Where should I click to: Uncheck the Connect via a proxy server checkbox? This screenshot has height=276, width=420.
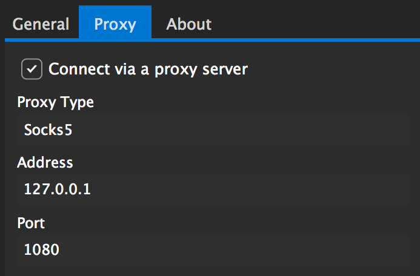click(x=32, y=69)
